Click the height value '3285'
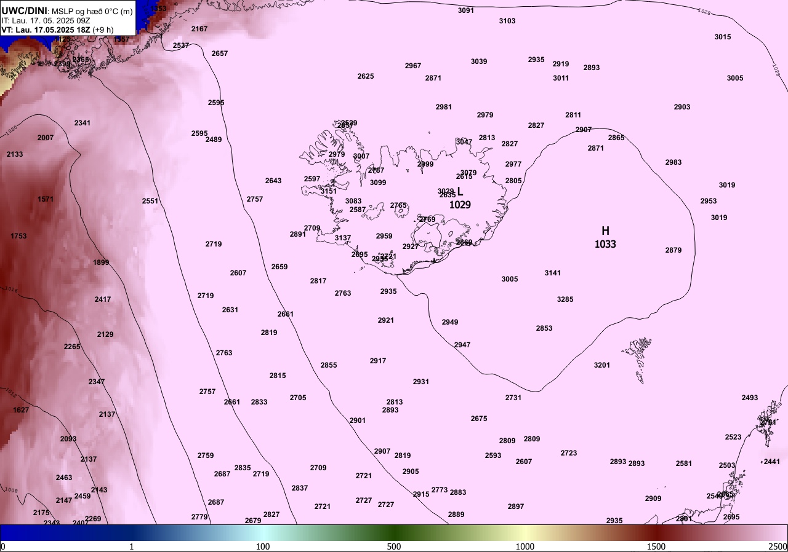The height and width of the screenshot is (552, 788). click(x=565, y=299)
